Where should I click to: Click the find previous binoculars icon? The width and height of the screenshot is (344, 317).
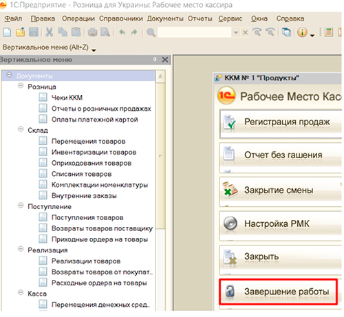[x=270, y=32]
